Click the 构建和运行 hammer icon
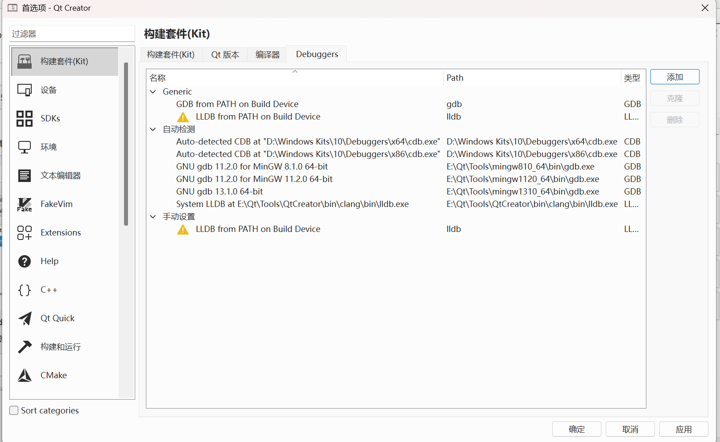Image resolution: width=720 pixels, height=442 pixels. [x=25, y=347]
